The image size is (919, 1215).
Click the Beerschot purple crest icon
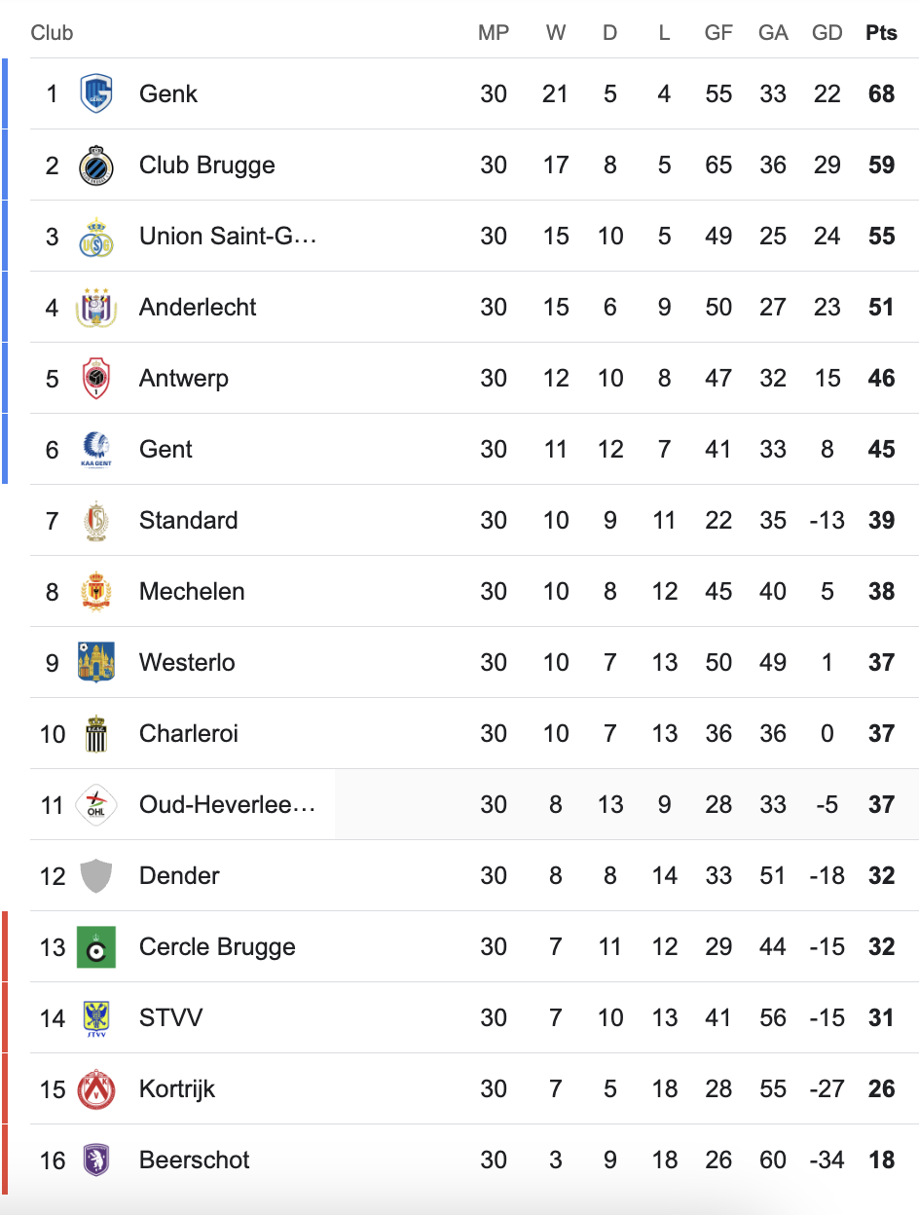[96, 1160]
